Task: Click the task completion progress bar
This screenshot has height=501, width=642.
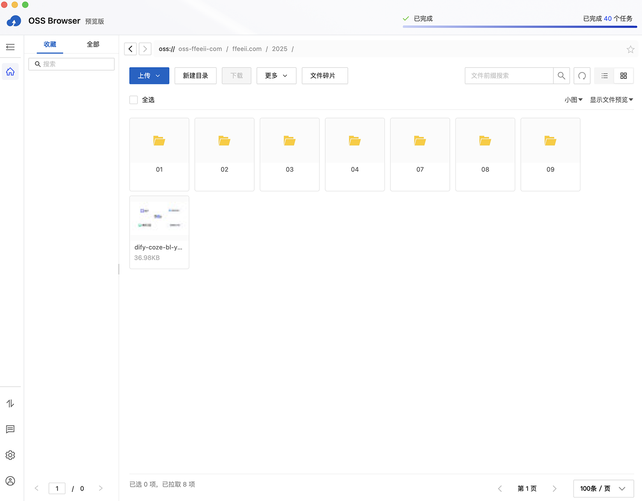Action: point(519,27)
